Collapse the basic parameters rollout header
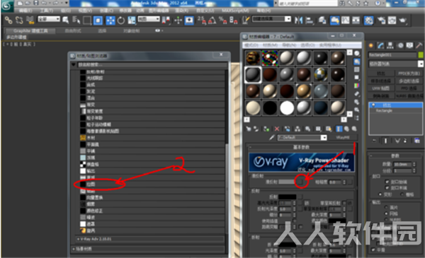 coord(302,147)
